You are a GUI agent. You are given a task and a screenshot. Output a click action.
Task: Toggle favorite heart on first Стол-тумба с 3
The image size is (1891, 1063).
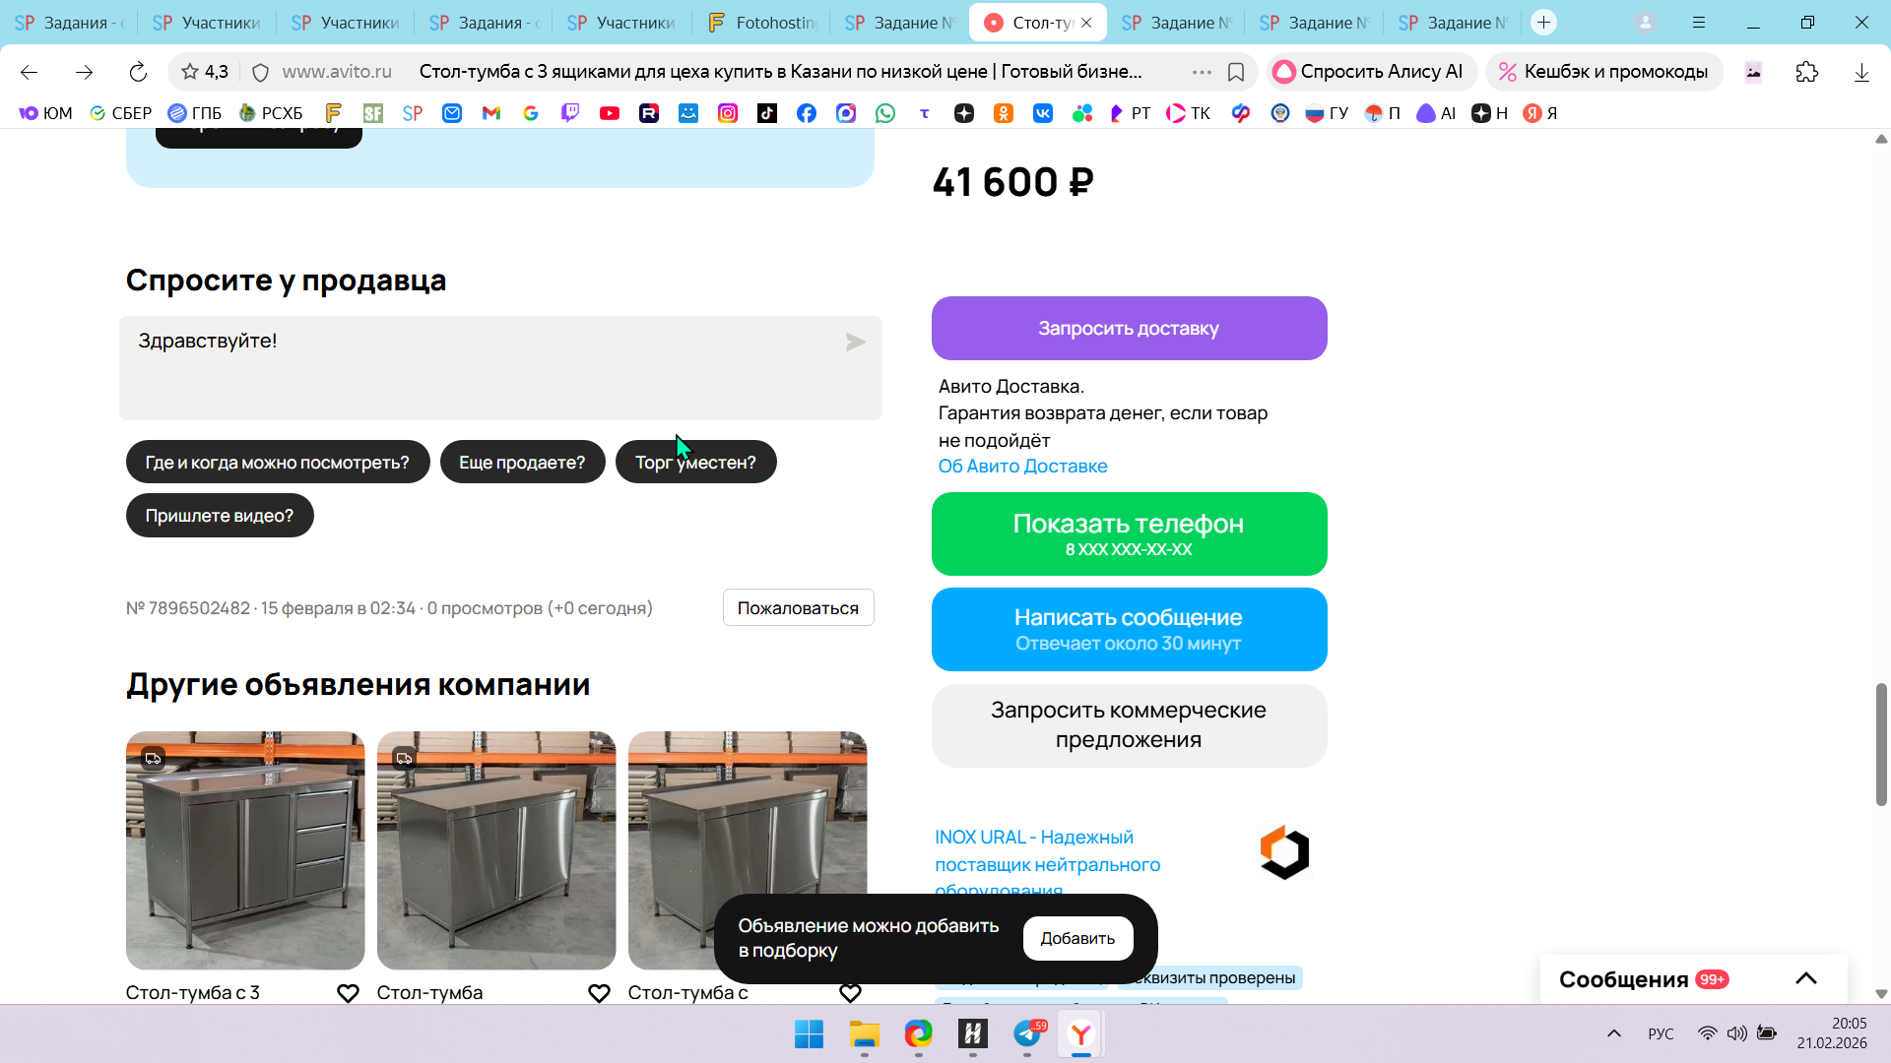pos(348,993)
